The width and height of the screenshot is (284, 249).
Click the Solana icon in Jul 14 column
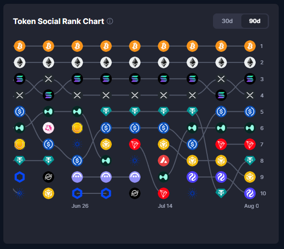tap(164, 79)
